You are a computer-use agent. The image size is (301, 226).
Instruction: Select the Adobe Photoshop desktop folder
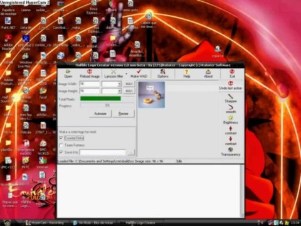[8, 78]
